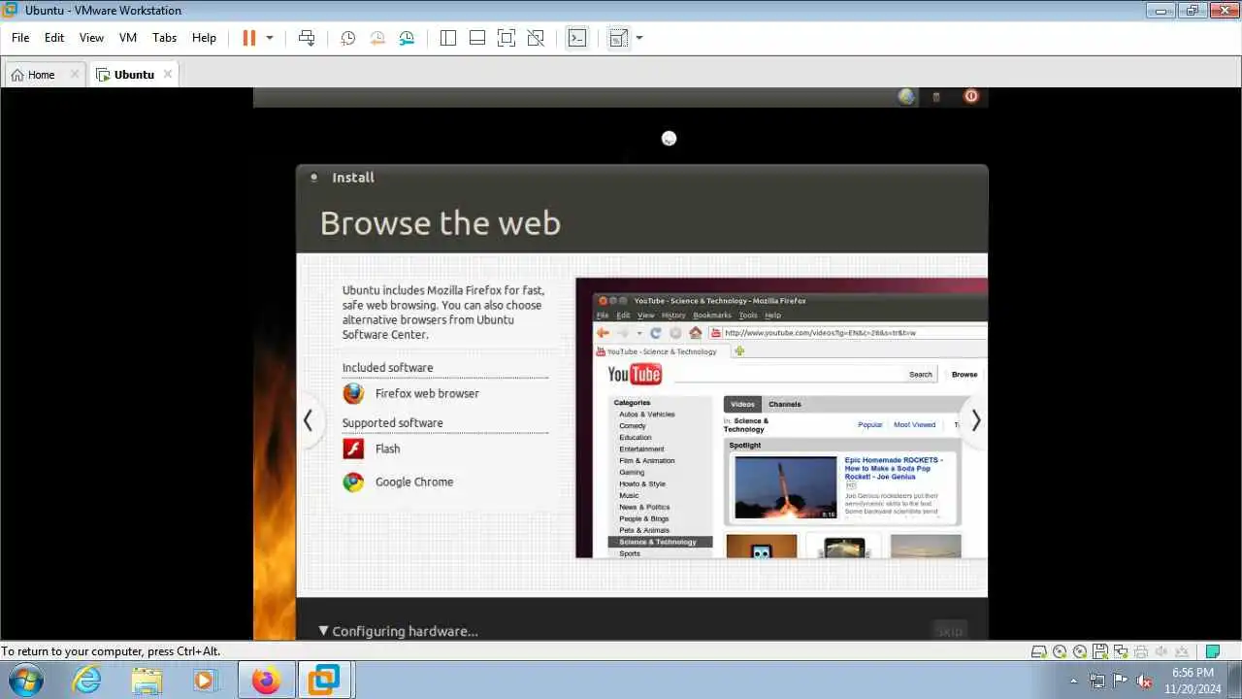Screen dimensions: 1242x699
Task: Click the Ubuntu power icon in top panel
Action: (x=970, y=96)
